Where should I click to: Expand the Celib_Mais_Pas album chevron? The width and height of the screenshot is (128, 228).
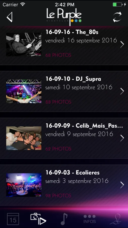point(122,138)
